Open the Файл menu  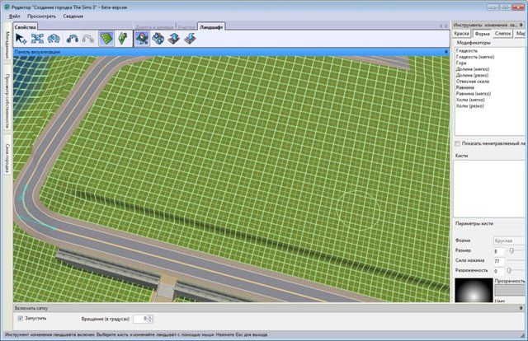[x=15, y=16]
